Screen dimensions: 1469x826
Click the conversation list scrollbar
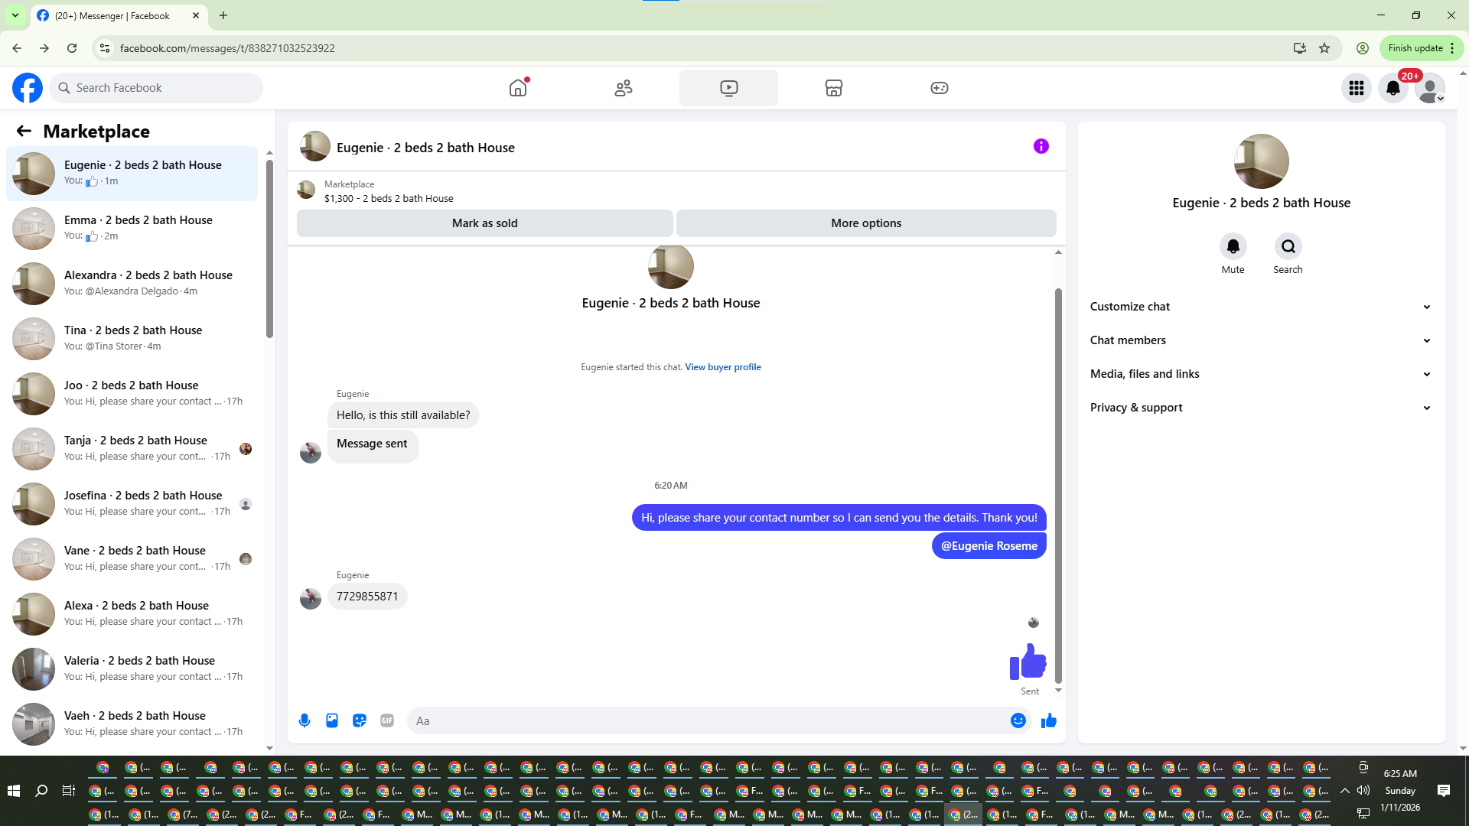[x=269, y=249]
